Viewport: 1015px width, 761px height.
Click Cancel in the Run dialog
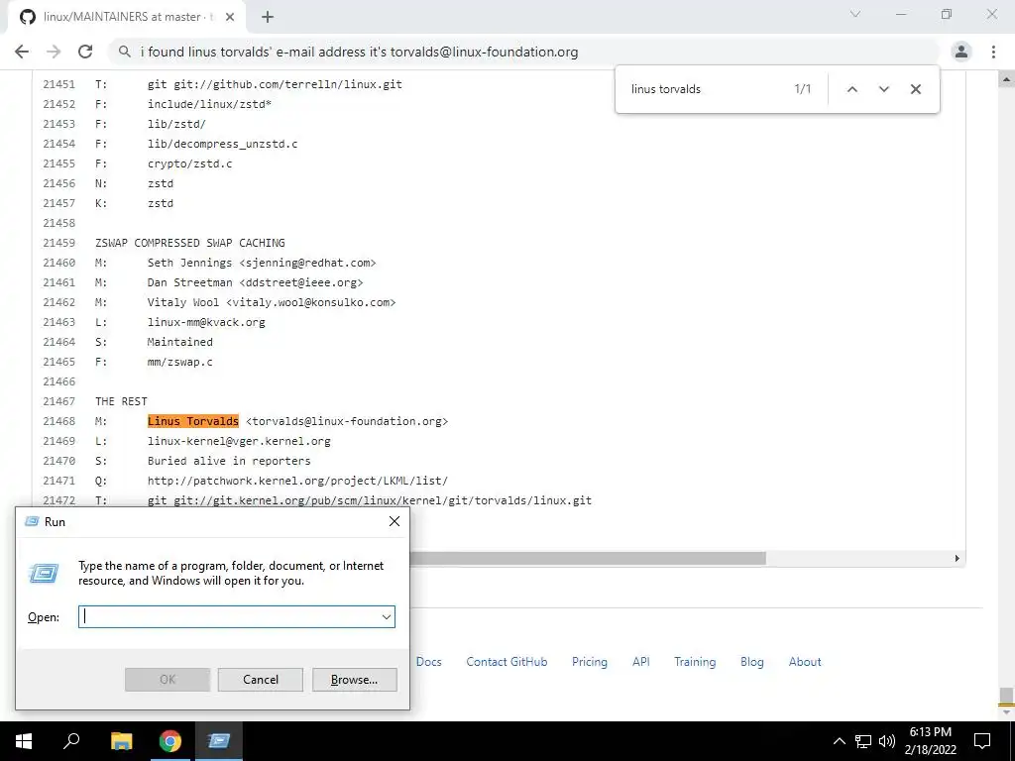point(261,680)
